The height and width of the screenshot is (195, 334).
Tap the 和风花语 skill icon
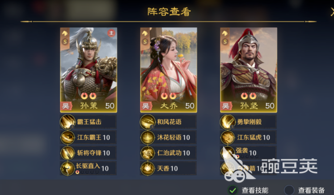(148, 122)
